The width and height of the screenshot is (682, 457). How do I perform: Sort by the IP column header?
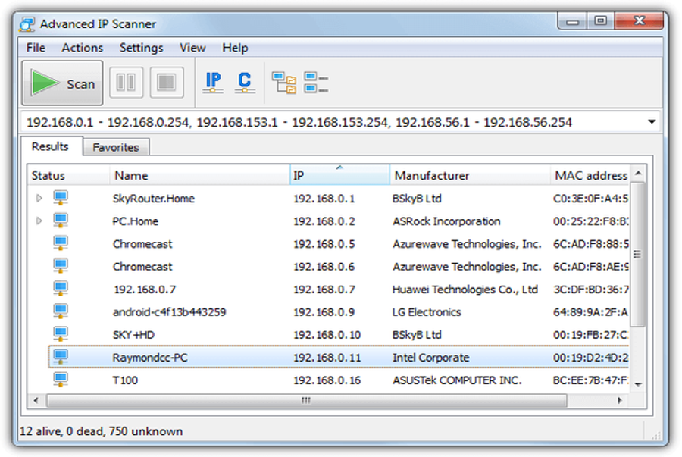[339, 175]
